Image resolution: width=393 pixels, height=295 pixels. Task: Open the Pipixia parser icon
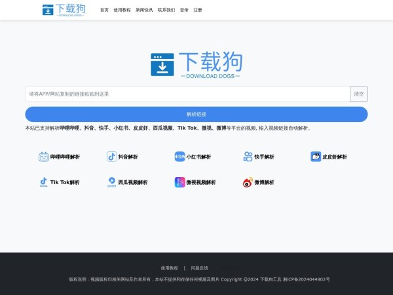click(x=316, y=157)
